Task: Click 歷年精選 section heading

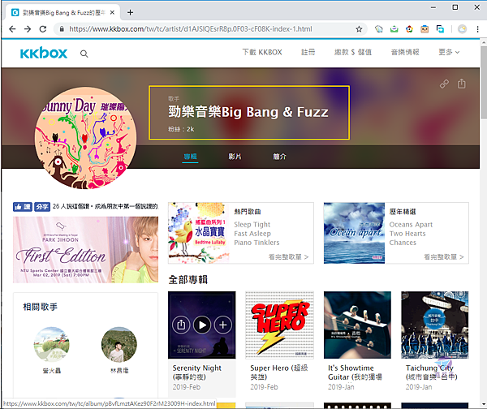Action: pos(403,212)
